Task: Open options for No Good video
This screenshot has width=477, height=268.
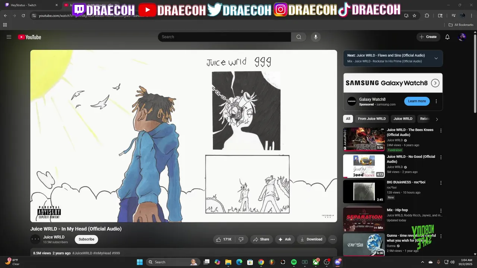Action: (x=441, y=157)
